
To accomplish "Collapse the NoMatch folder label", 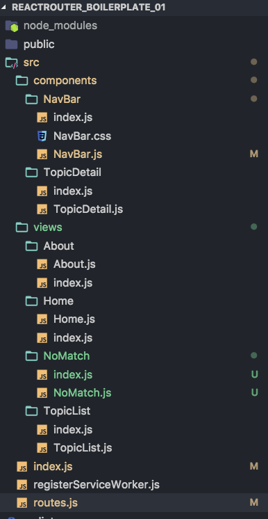I will [67, 356].
